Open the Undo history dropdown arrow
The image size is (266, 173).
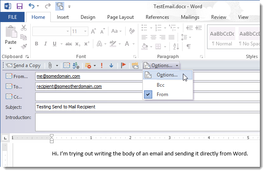[38, 6]
